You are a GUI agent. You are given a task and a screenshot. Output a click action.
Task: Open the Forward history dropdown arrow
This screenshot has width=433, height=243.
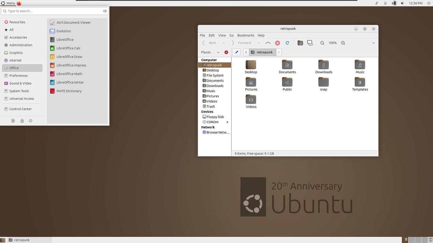click(259, 43)
